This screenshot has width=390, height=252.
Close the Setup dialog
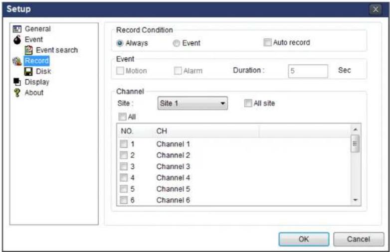tap(376, 9)
